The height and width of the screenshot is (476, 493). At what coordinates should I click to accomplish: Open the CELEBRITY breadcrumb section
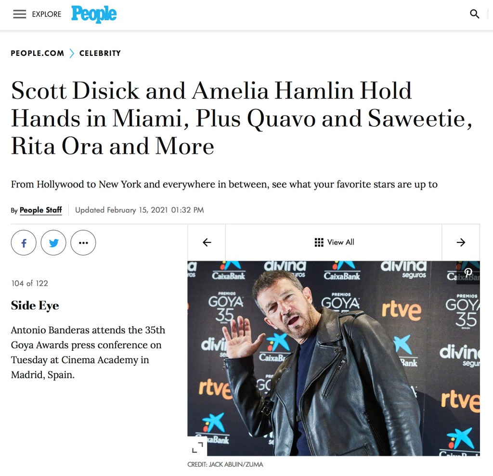click(100, 53)
